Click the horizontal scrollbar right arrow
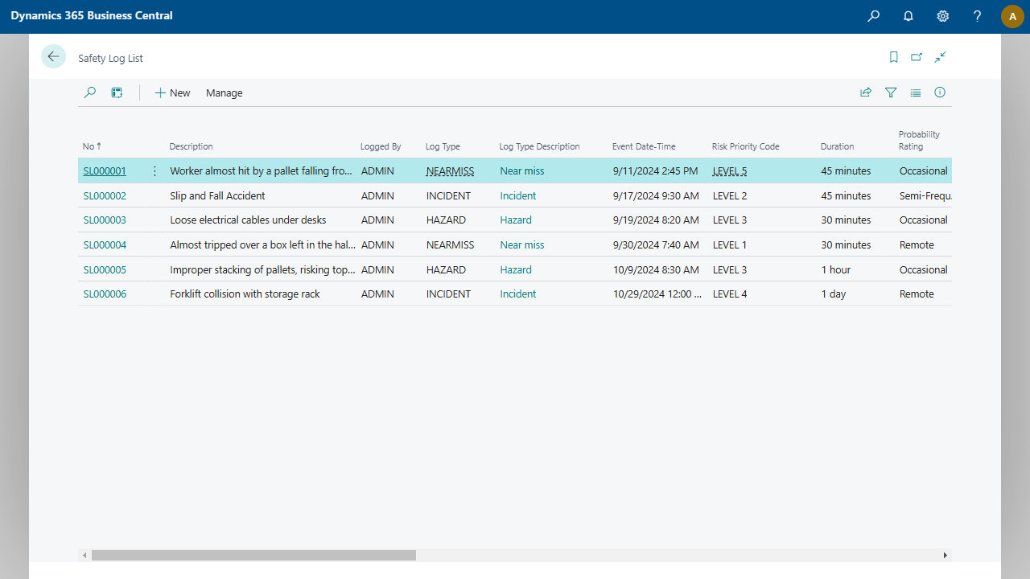This screenshot has width=1030, height=579. (946, 555)
